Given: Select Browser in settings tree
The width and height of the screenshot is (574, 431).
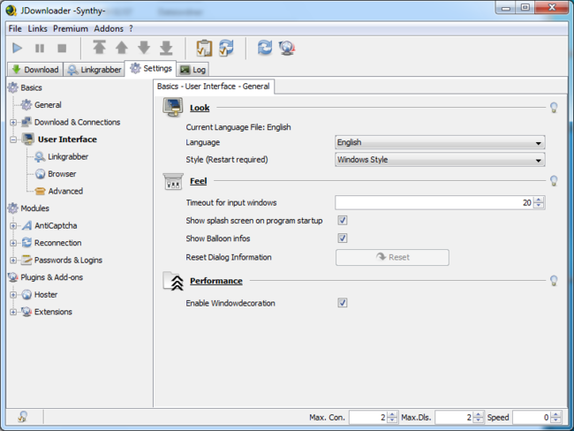Looking at the screenshot, I should point(56,174).
